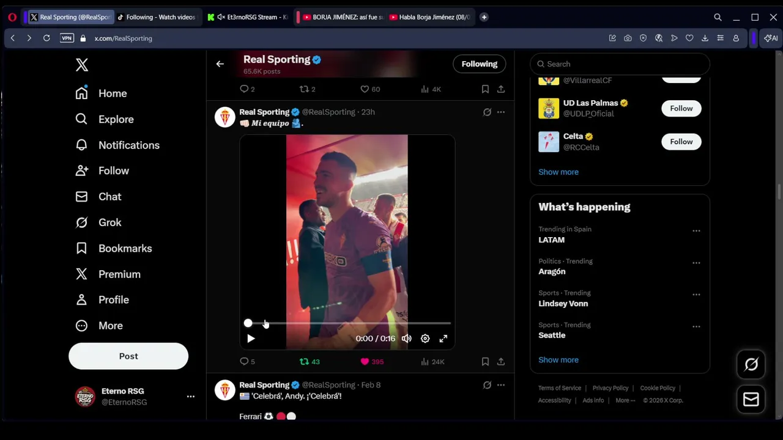Click the Following button for Real Sporting
Viewport: 783px width, 440px height.
[x=480, y=64]
